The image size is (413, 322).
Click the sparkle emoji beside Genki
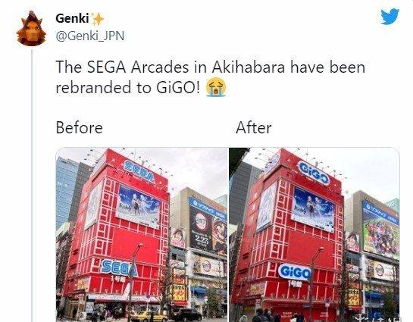(x=98, y=19)
